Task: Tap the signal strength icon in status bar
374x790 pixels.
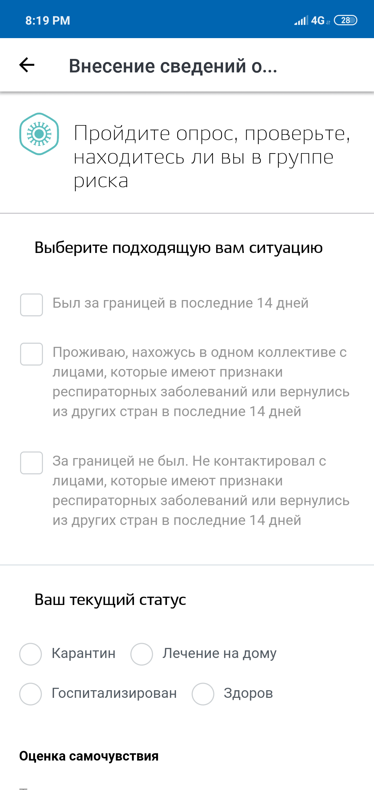Action: 301,20
